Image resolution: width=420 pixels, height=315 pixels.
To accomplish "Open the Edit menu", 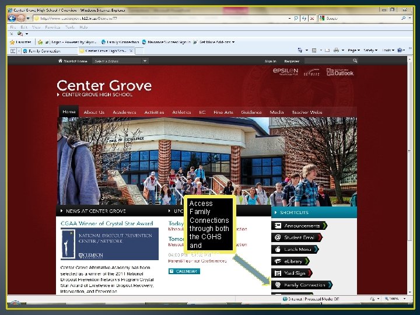I will [x=24, y=27].
